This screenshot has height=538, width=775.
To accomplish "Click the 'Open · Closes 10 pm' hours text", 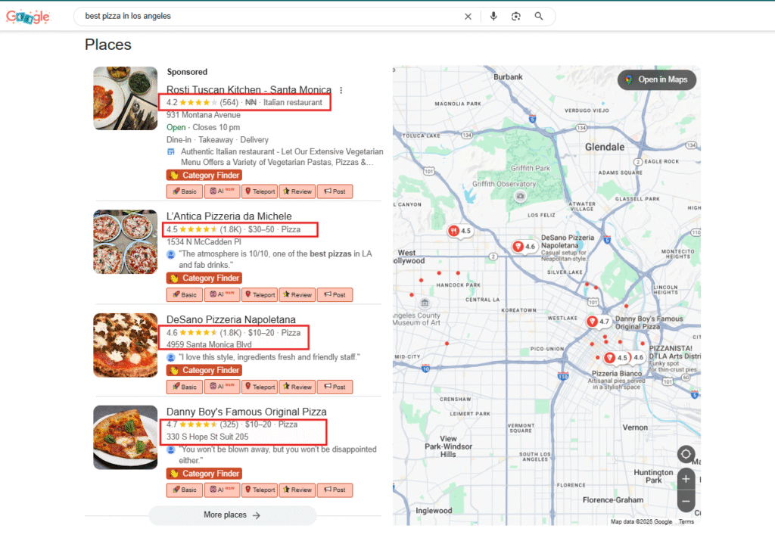I will [x=203, y=127].
